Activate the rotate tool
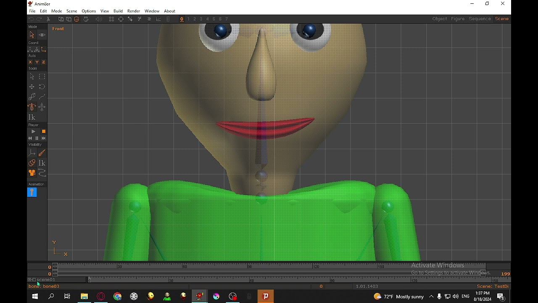 (x=42, y=87)
